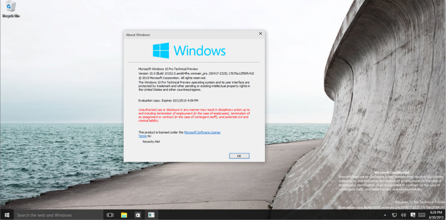
Task: Close the About Windows dialog
Action: click(260, 34)
